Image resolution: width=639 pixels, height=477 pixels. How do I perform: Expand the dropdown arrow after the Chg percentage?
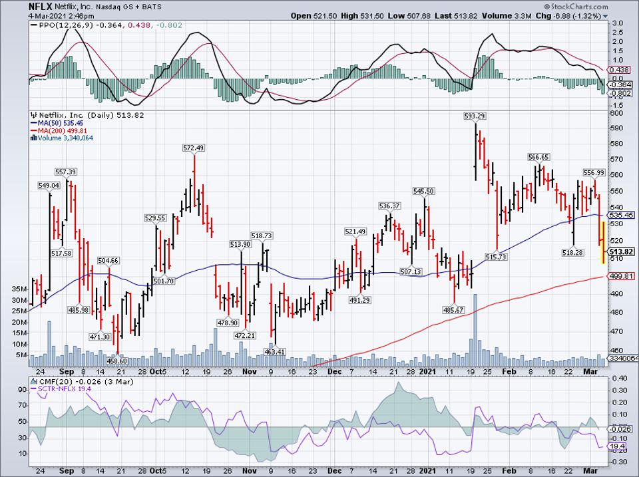coord(605,16)
